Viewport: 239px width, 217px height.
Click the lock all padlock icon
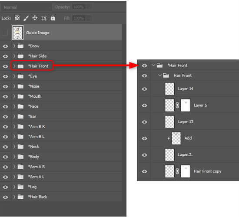coord(53,18)
